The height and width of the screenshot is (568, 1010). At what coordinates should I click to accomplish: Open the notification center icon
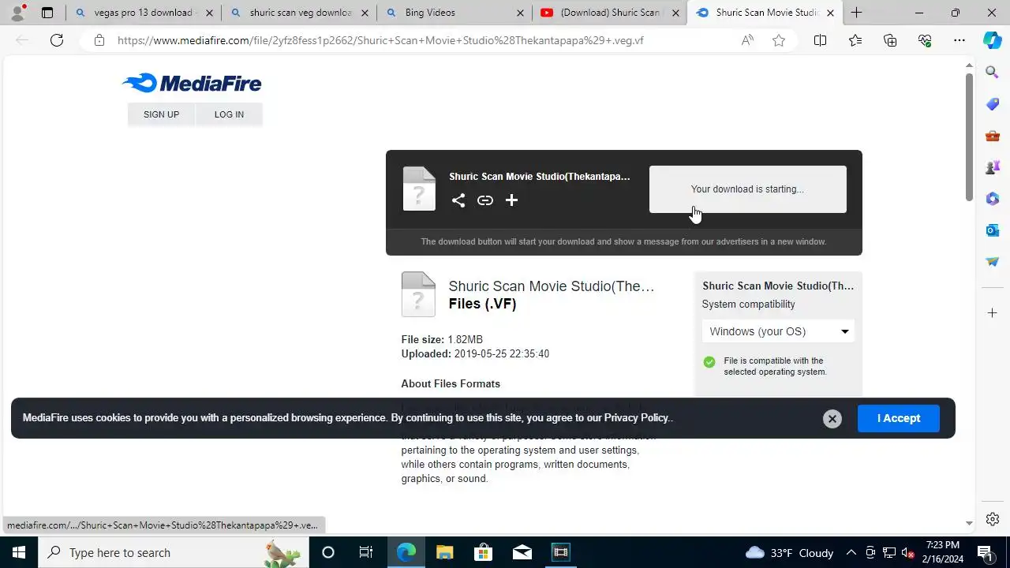[985, 552]
